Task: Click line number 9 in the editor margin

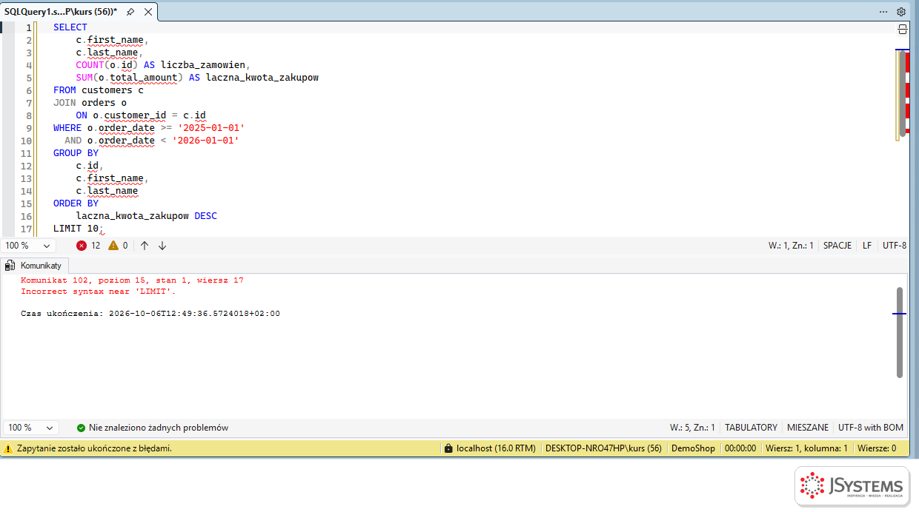Action: (29, 128)
